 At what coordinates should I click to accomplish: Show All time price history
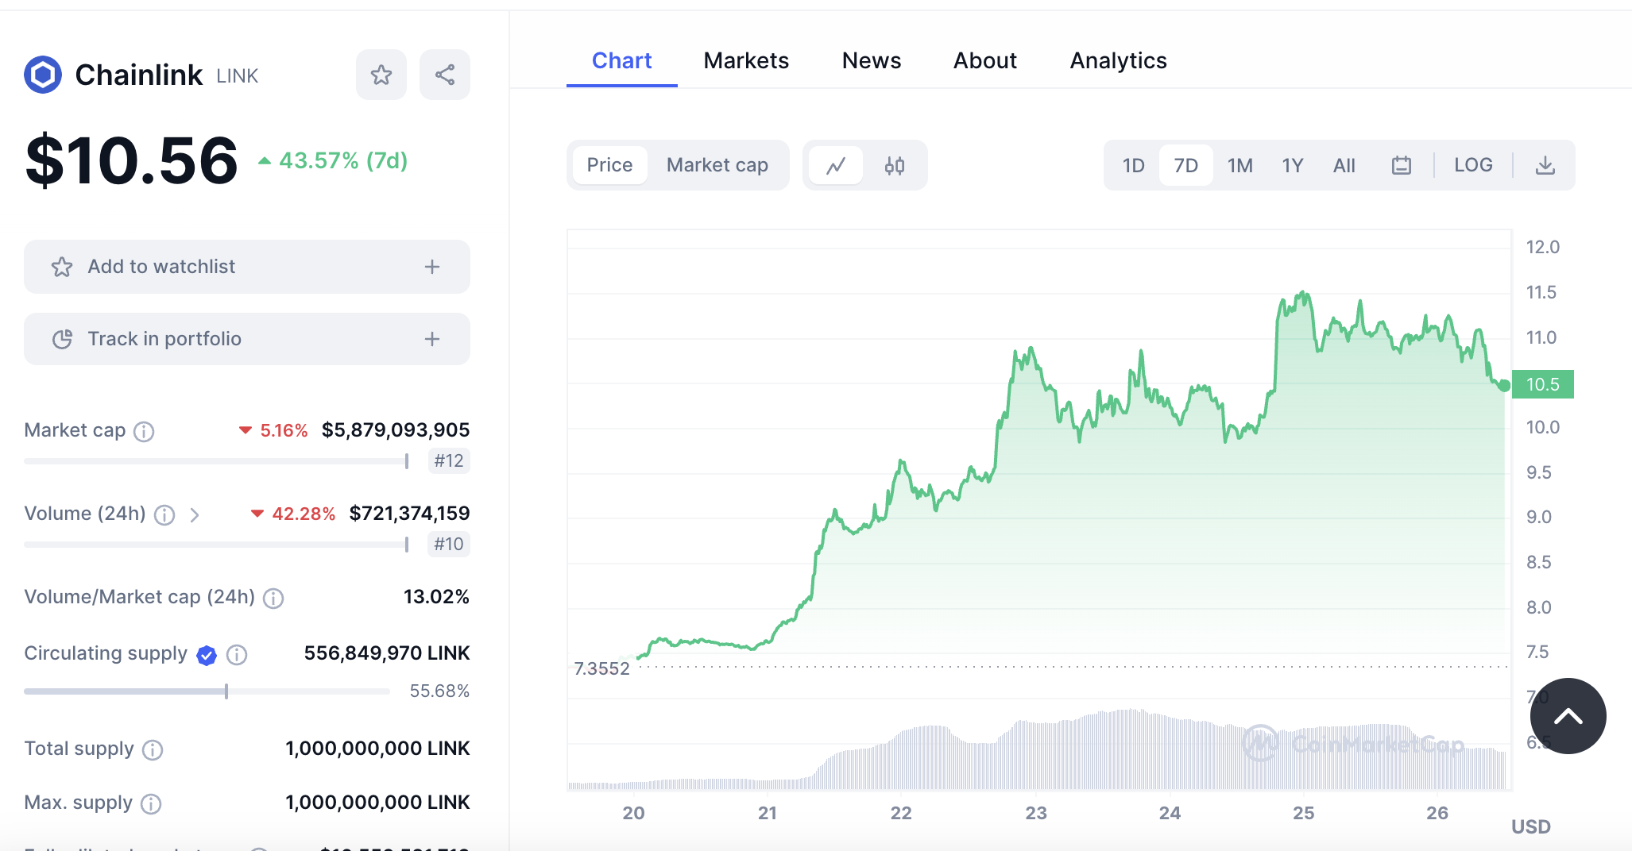[1344, 165]
